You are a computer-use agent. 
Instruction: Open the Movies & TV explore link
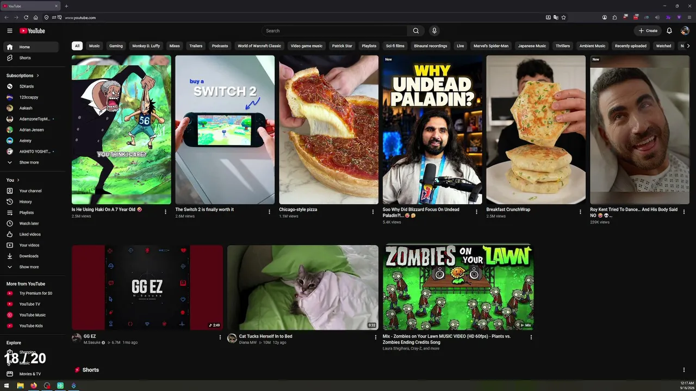[x=33, y=374]
